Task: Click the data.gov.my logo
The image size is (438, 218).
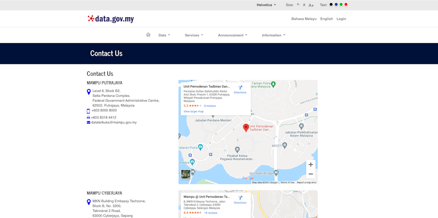Action: point(111,19)
